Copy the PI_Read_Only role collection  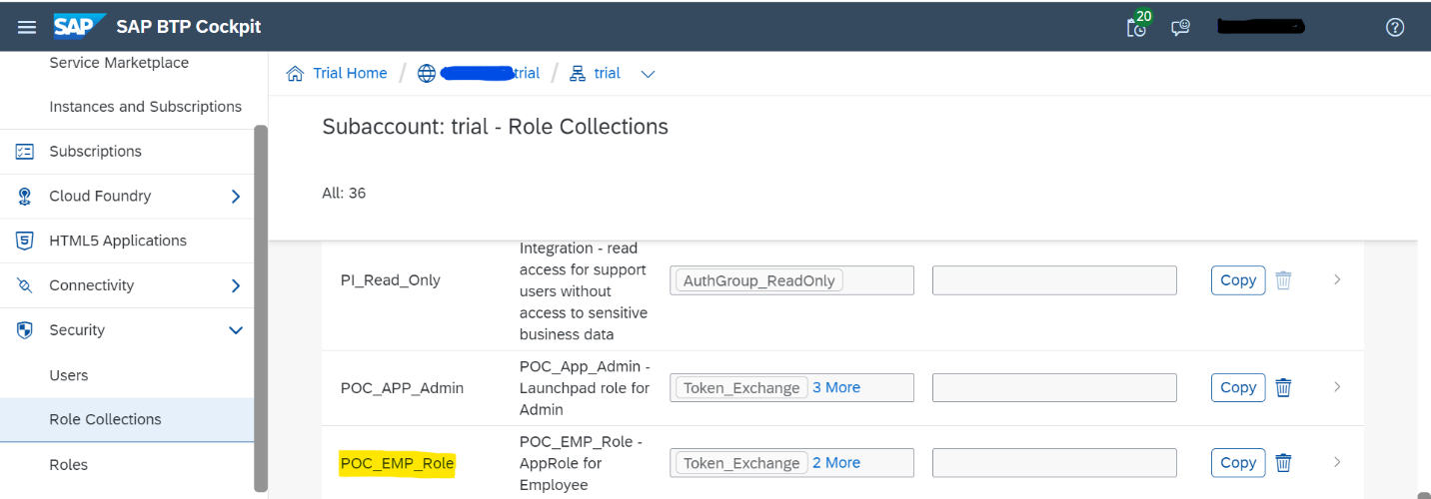tap(1238, 280)
